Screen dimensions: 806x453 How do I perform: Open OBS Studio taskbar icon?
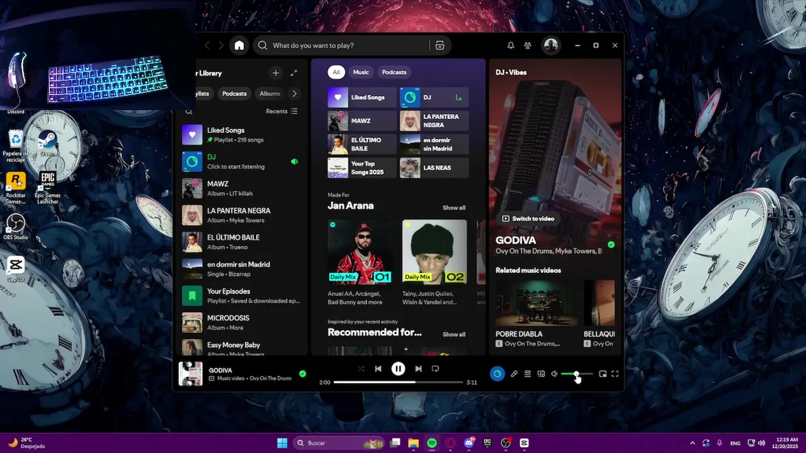point(506,443)
